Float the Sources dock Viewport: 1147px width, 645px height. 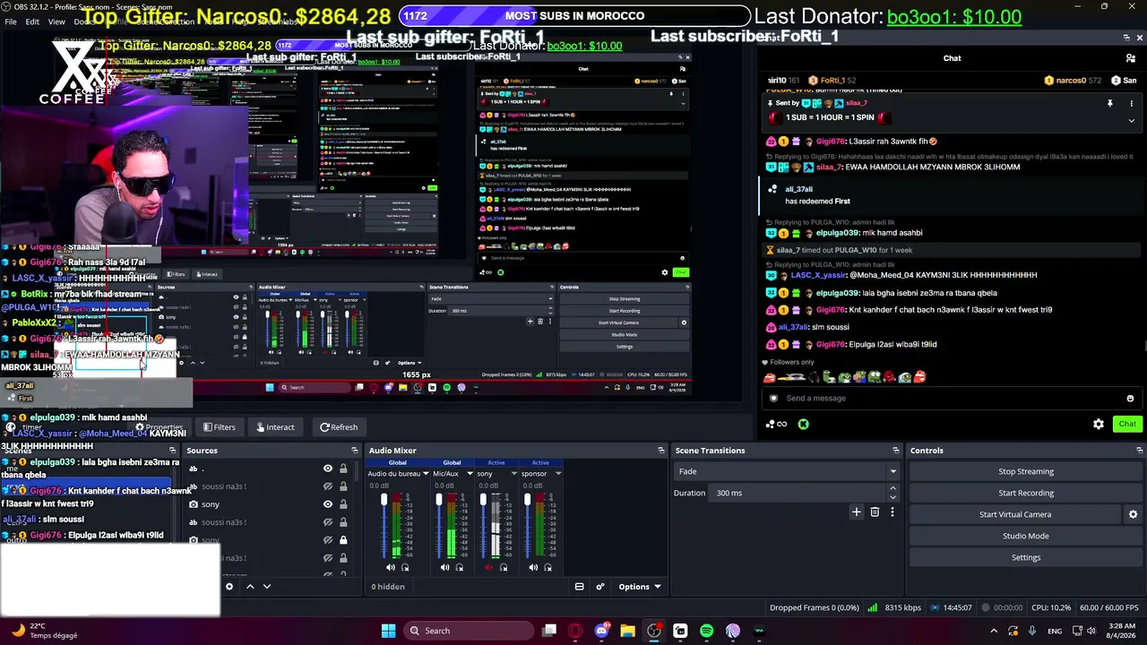click(x=355, y=451)
